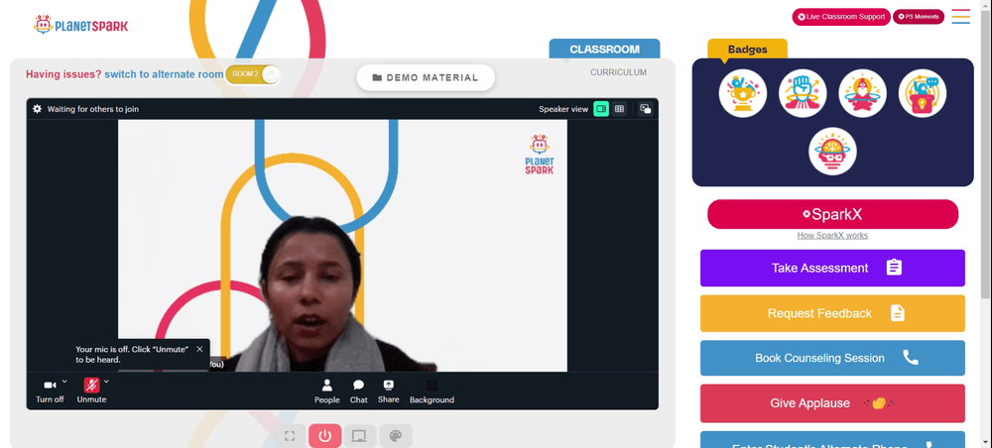
Task: Unmute the microphone
Action: coord(91,391)
